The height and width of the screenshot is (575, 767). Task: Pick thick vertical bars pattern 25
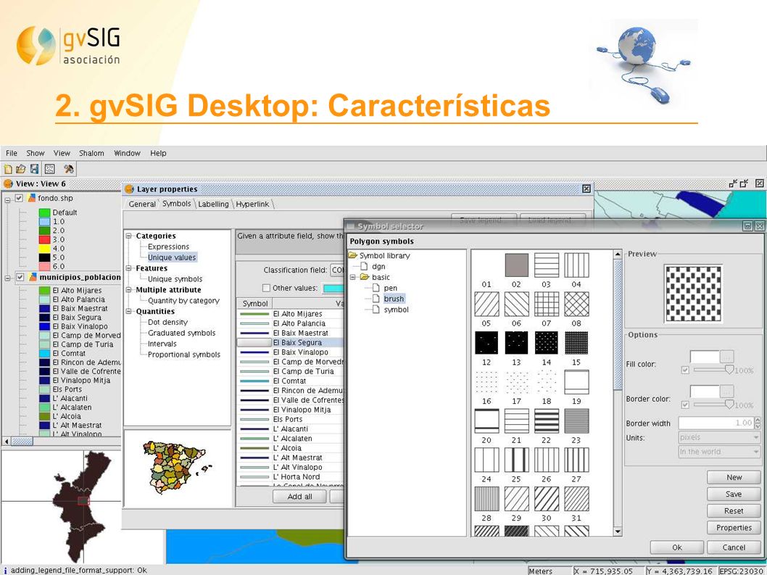coord(517,460)
